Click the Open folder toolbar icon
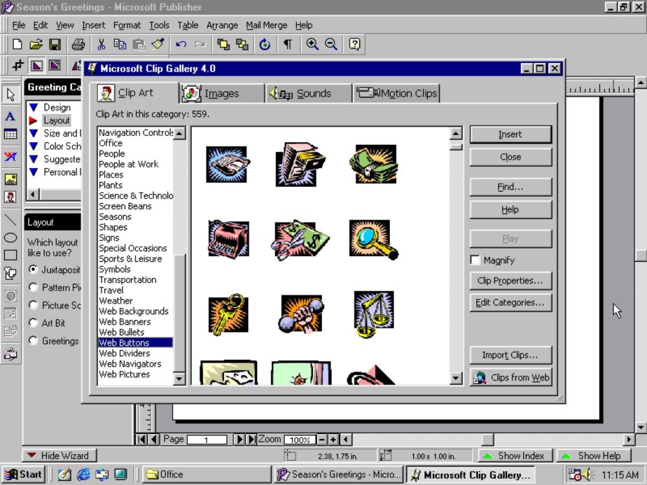Viewport: 647px width, 485px height. pos(36,44)
